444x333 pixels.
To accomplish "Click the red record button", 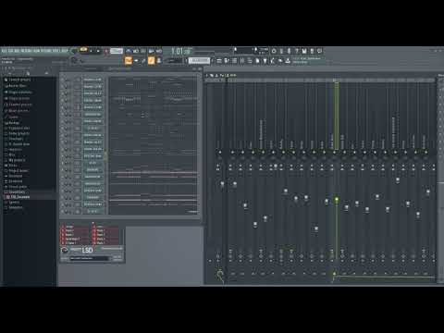I will pyautogui.click(x=105, y=51).
